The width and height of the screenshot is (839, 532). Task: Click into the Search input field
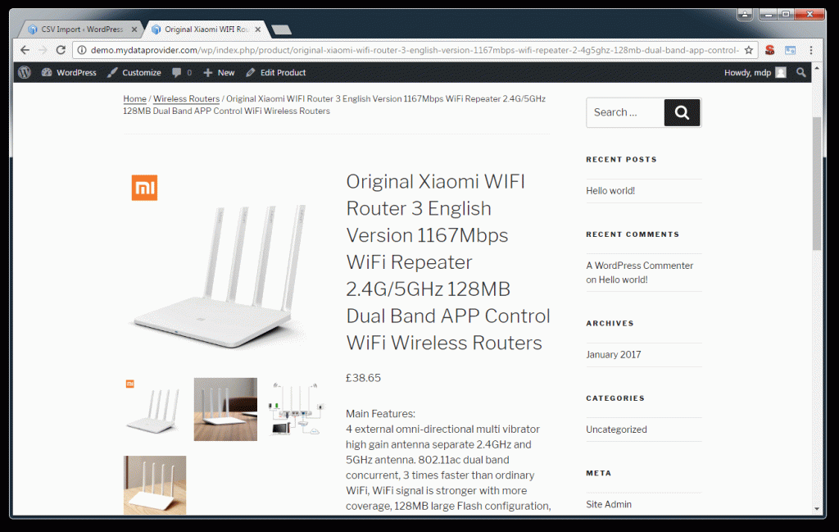pyautogui.click(x=625, y=112)
